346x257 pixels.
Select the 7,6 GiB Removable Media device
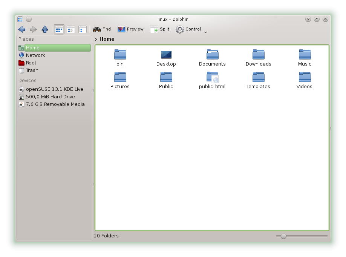click(55, 104)
